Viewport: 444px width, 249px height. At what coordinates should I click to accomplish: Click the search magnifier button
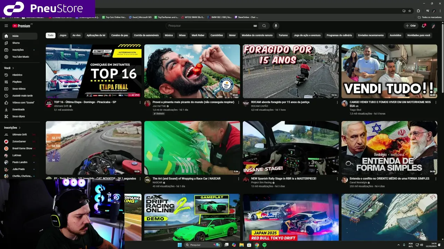pos(264,26)
